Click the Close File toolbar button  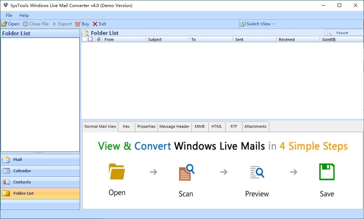(36, 24)
